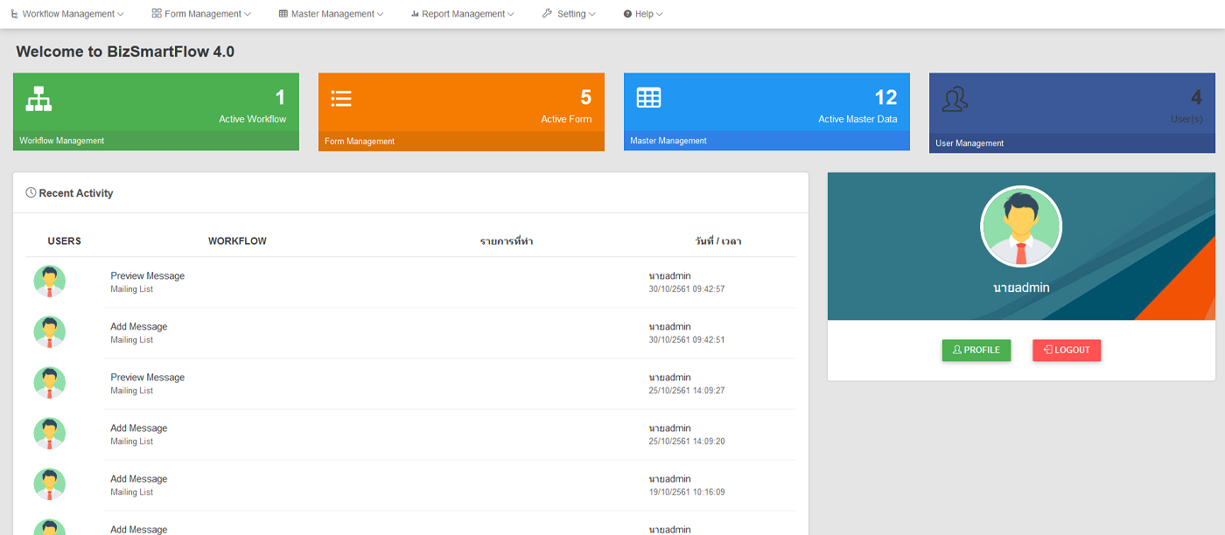Viewport: 1225px width, 535px height.
Task: Open the Master Management menu
Action: (x=331, y=14)
